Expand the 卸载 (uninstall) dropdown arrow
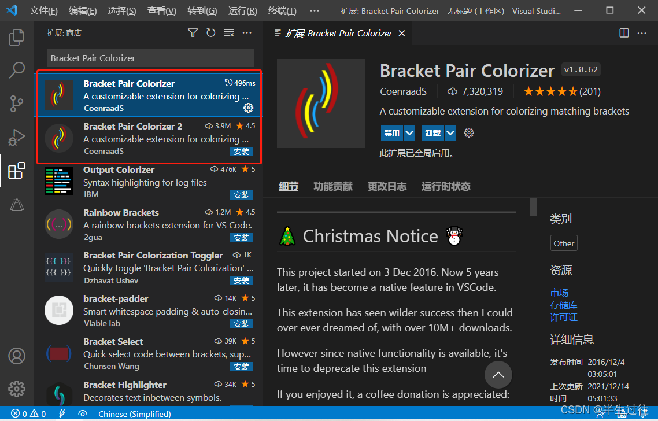The image size is (658, 421). (450, 133)
